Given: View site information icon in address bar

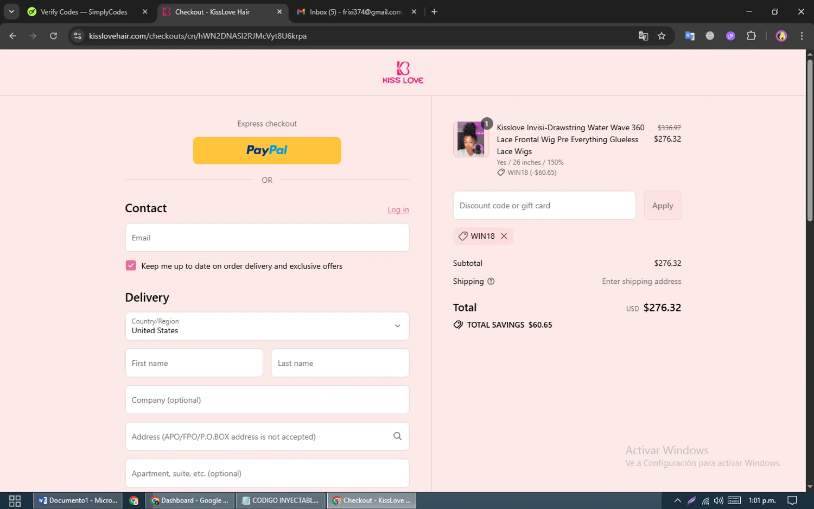Looking at the screenshot, I should [x=78, y=36].
